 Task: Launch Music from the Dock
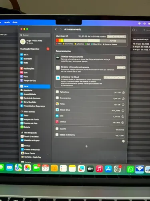click(x=99, y=169)
